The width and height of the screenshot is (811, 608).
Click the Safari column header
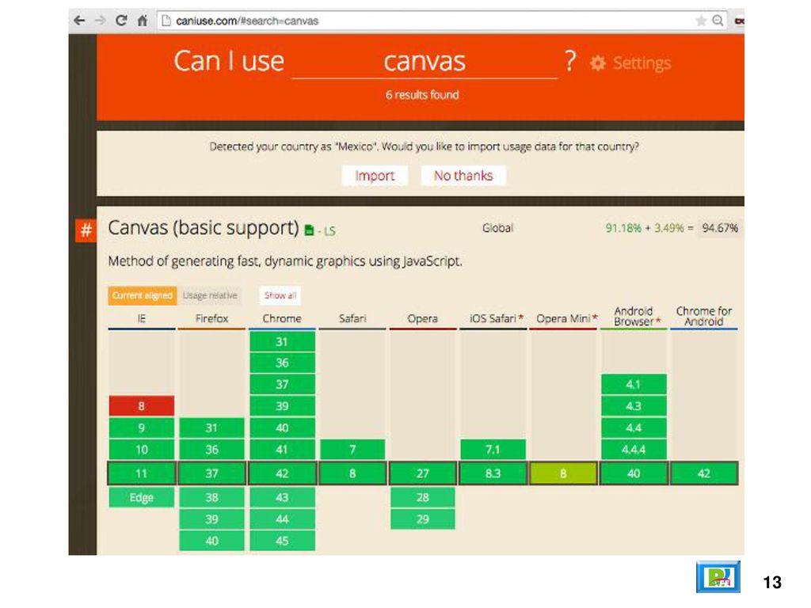[x=352, y=318]
